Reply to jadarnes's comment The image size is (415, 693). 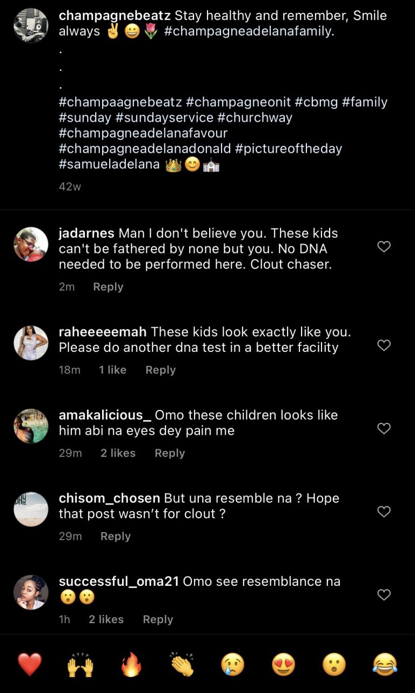[x=108, y=287]
